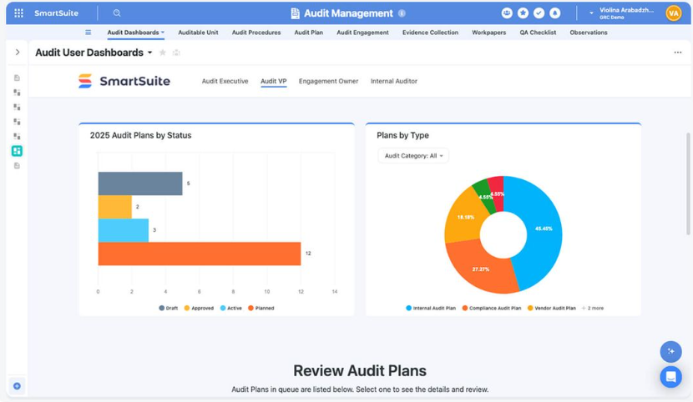Open the chat support bubble button
Viewport: 693px width, 402px height.
670,377
